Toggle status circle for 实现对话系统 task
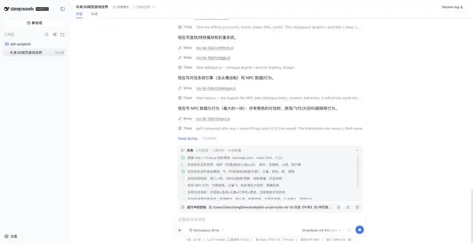This screenshot has height=244, width=473. [x=183, y=192]
